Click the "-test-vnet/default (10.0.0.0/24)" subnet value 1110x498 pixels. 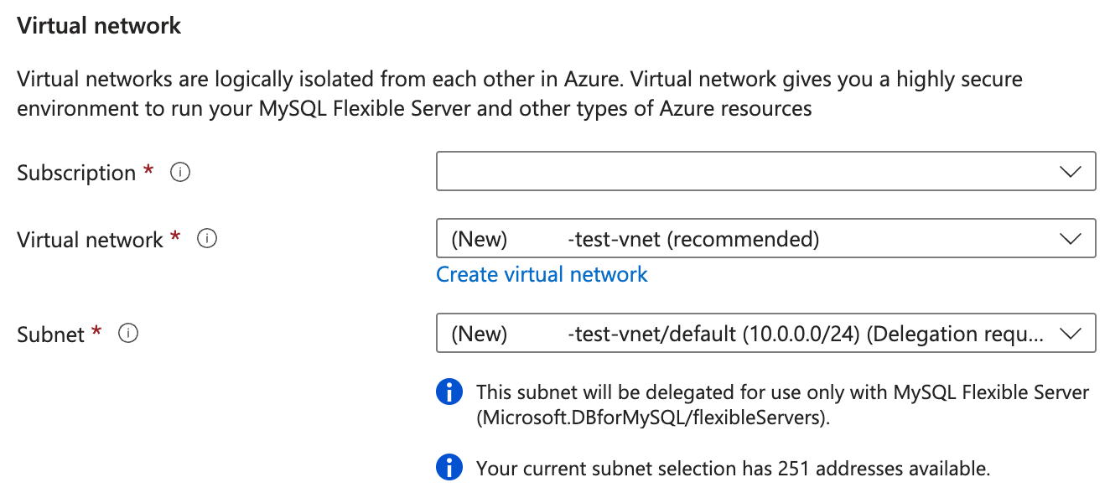(x=713, y=334)
